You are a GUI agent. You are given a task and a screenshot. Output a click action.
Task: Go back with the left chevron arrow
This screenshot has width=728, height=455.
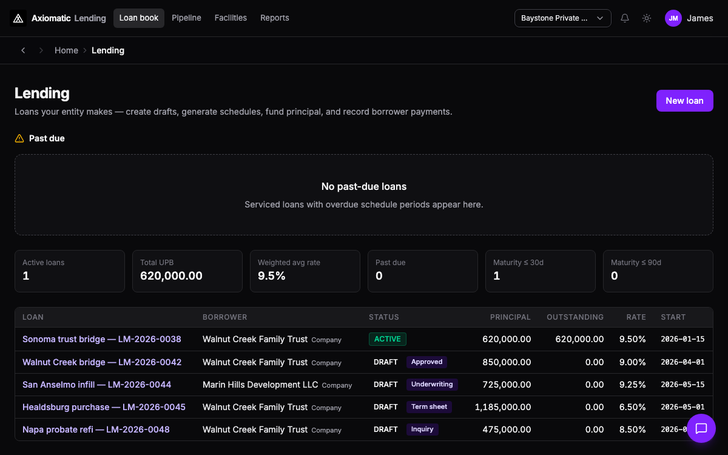23,50
